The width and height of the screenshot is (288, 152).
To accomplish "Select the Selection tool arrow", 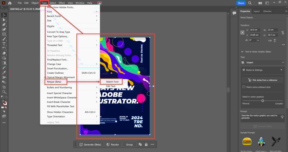I will pos(4,15).
